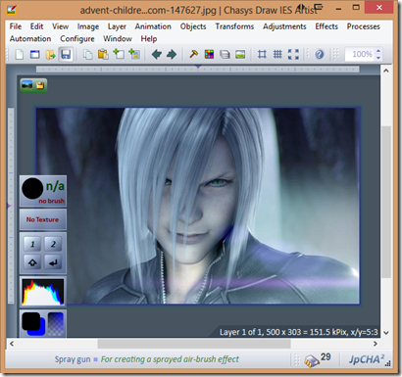Toggle the grid overlay icon

click(x=277, y=54)
